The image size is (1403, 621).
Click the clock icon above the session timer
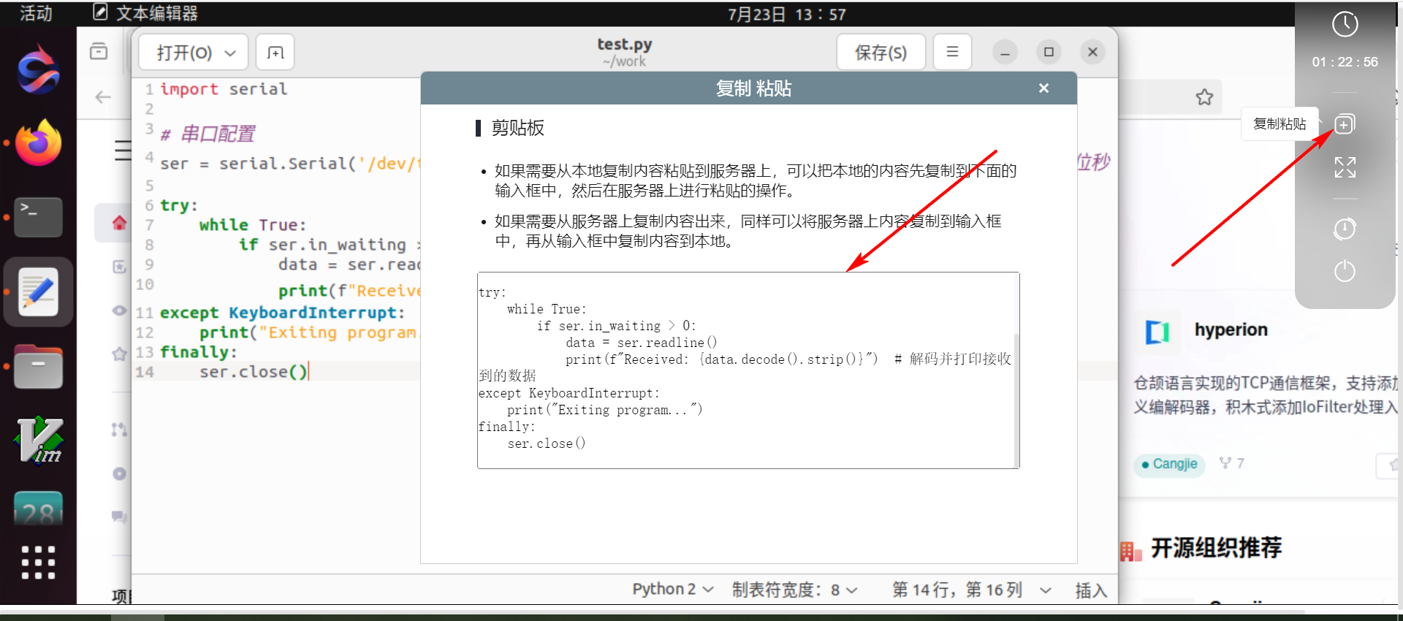coord(1345,24)
